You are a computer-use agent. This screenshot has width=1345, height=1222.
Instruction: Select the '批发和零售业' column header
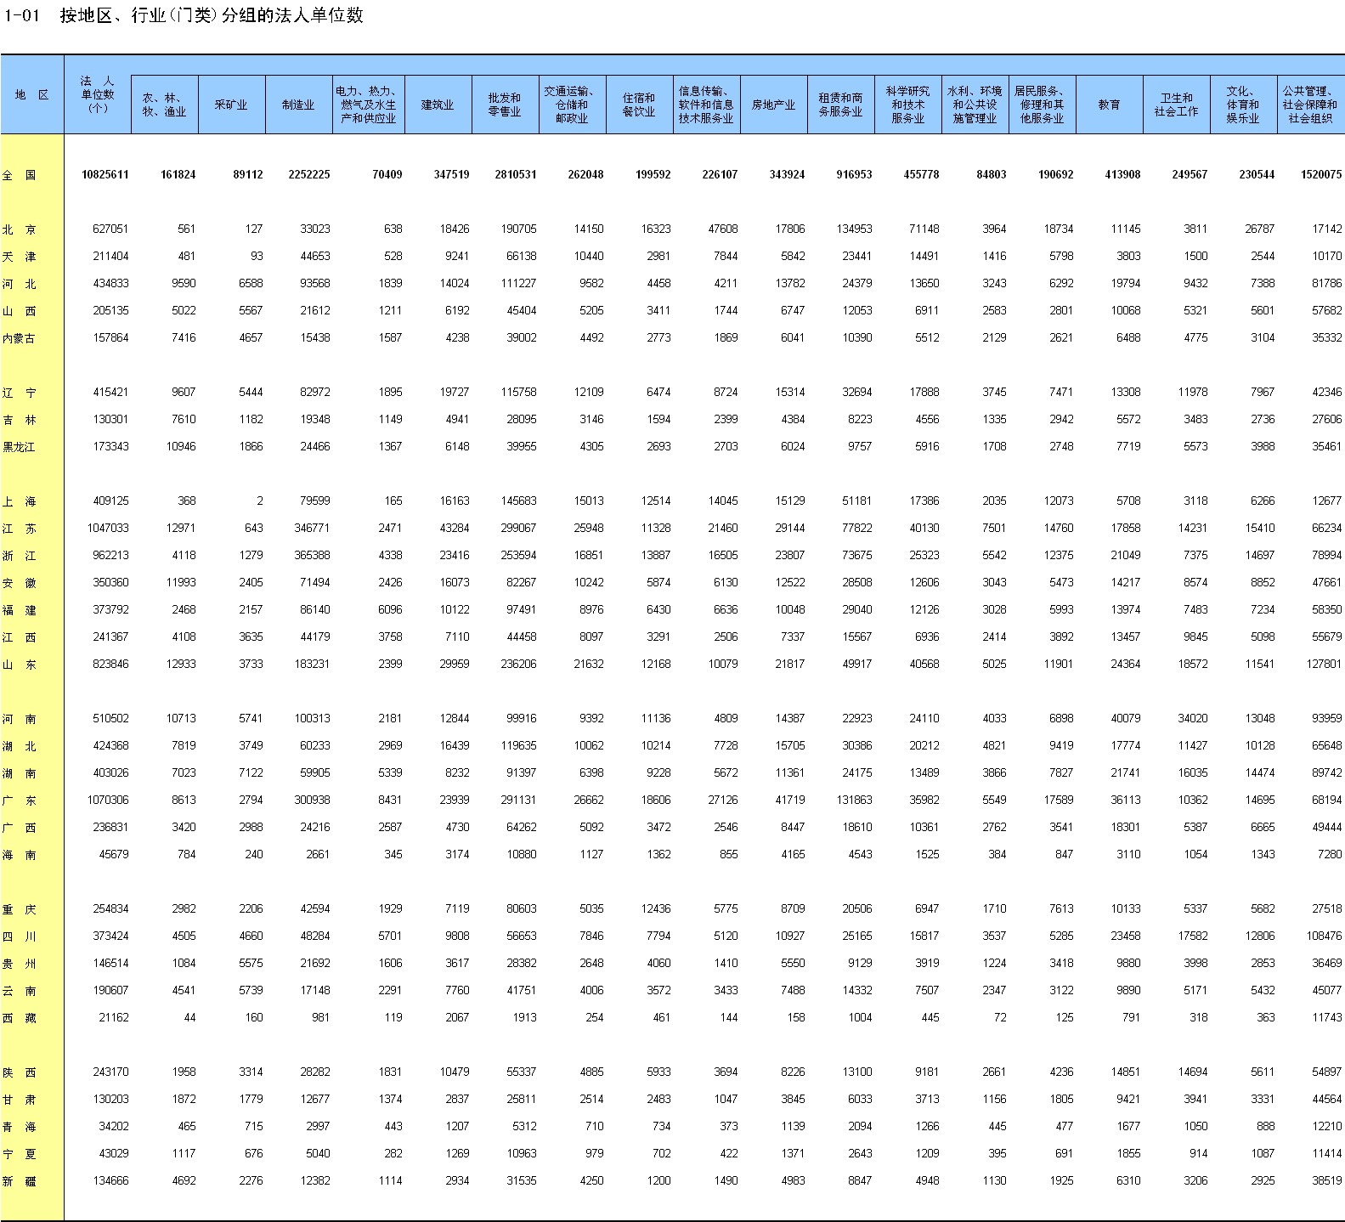pyautogui.click(x=506, y=105)
